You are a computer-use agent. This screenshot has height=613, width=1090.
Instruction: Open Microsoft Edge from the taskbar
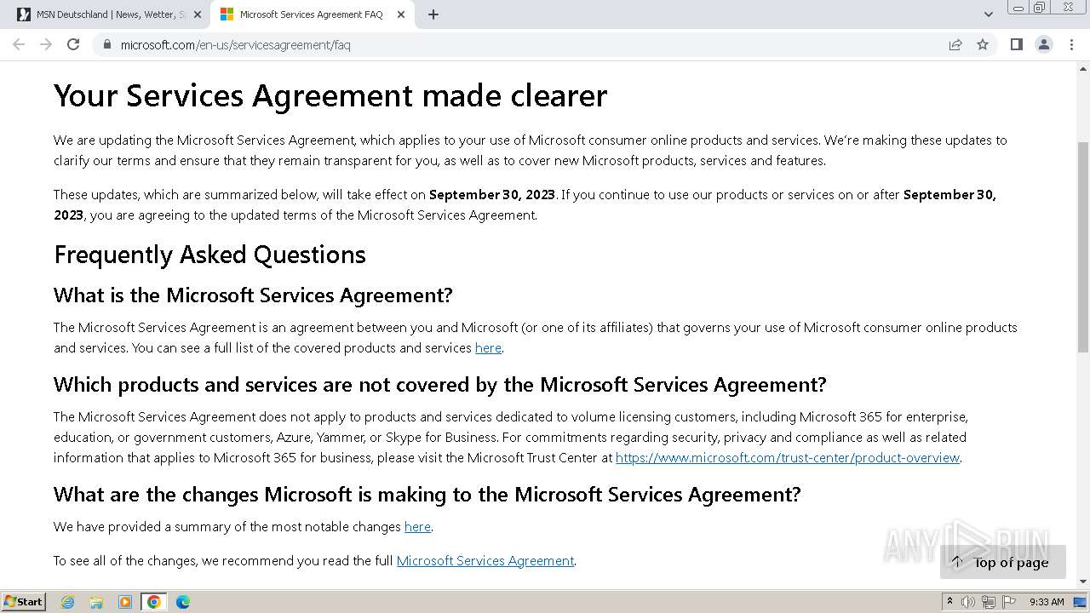click(183, 602)
